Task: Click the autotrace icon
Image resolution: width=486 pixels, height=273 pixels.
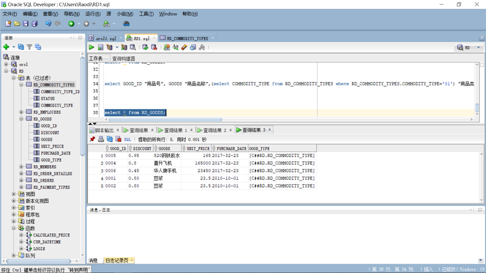Action: (x=124, y=47)
